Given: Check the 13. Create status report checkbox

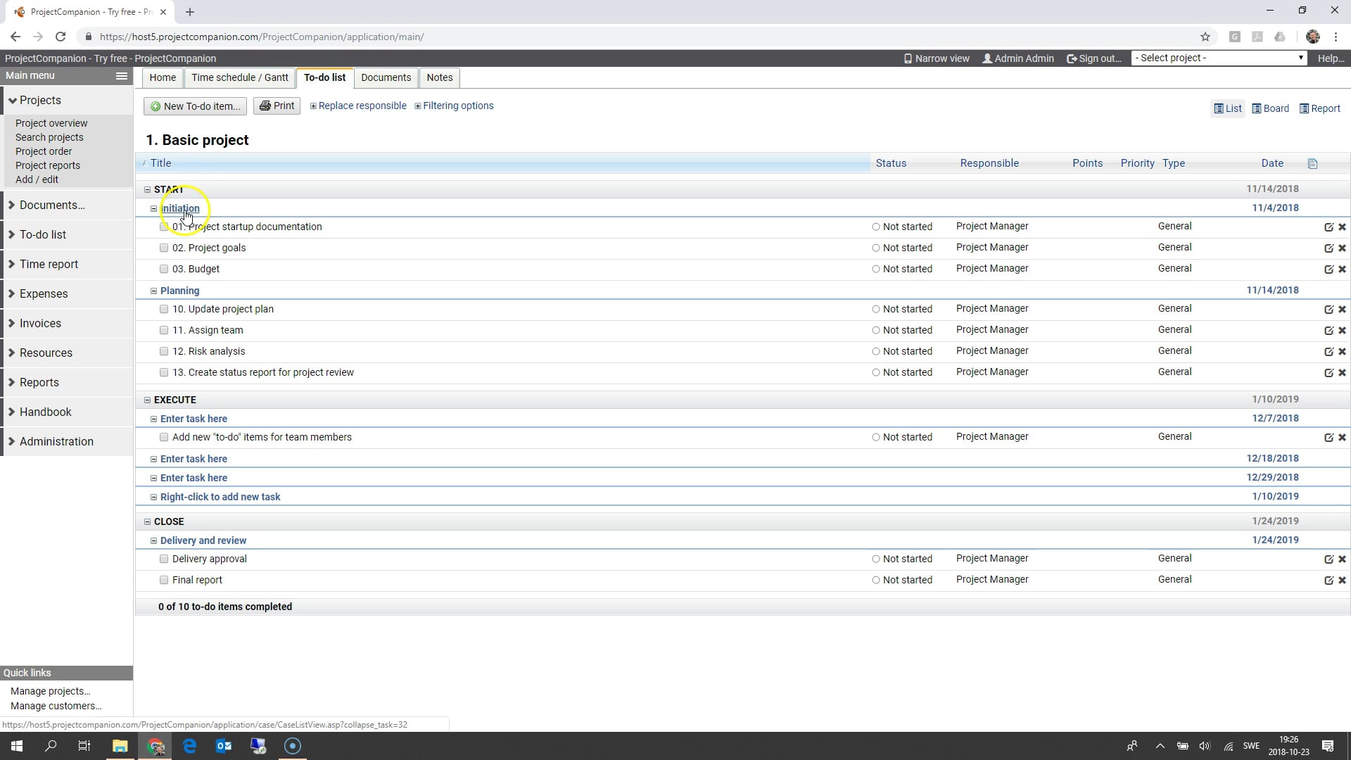Looking at the screenshot, I should tap(164, 372).
